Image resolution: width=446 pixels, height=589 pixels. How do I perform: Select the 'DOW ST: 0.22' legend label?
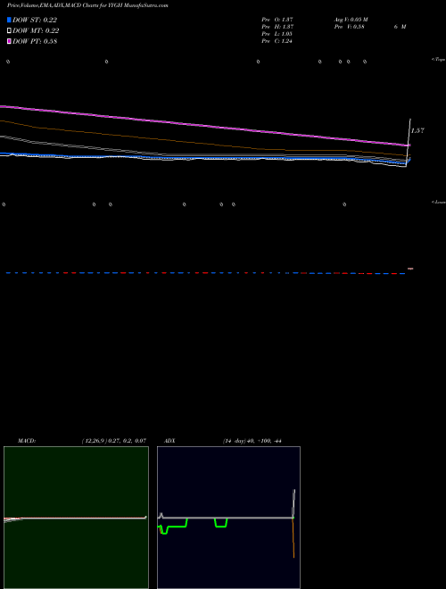pyautogui.click(x=35, y=20)
